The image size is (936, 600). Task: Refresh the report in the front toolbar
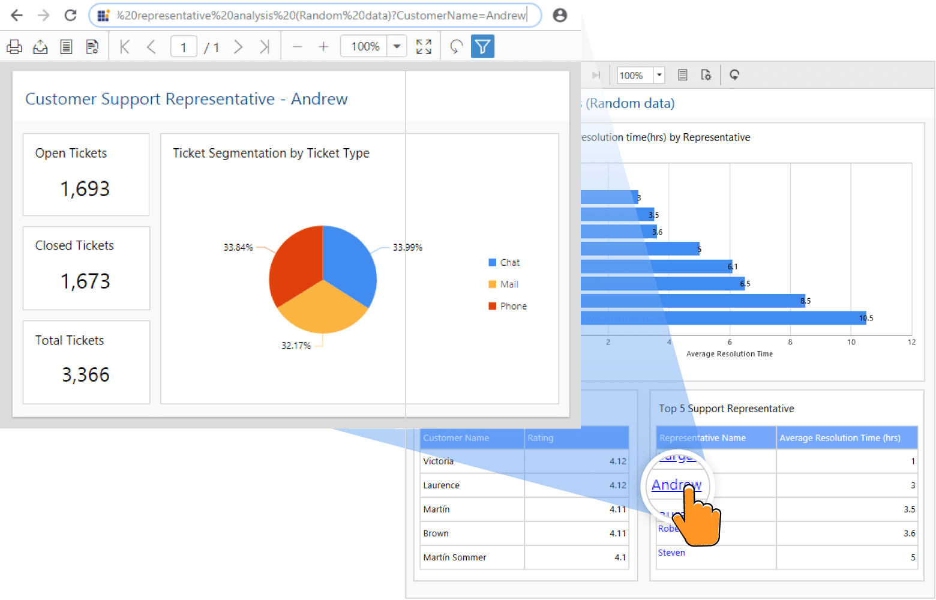pyautogui.click(x=456, y=47)
